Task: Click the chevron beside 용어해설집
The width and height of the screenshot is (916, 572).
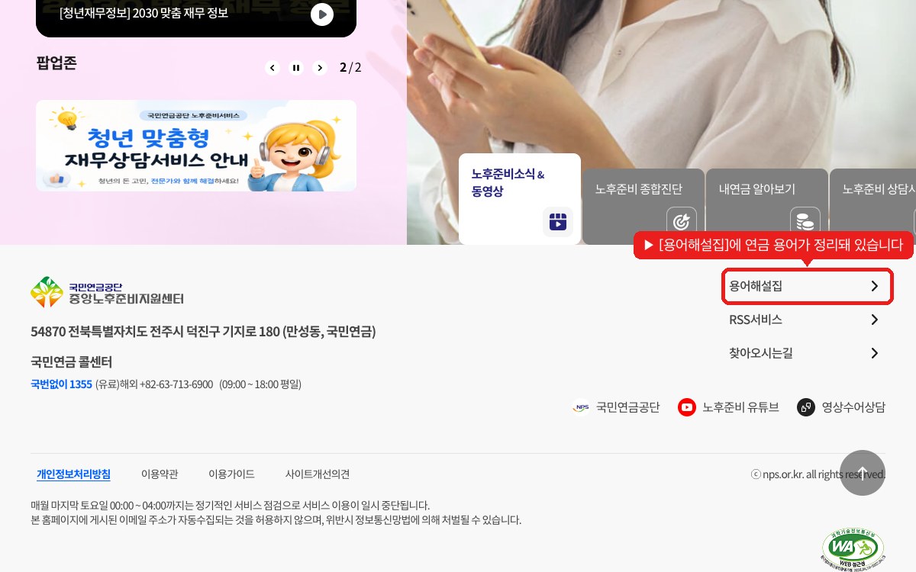Action: tap(875, 286)
